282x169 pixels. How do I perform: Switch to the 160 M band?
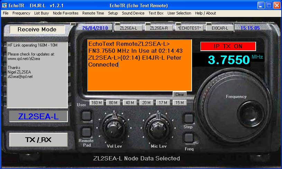point(97,103)
